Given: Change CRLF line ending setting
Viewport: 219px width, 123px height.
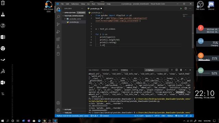Looking at the screenshot, I should tap(163, 116).
